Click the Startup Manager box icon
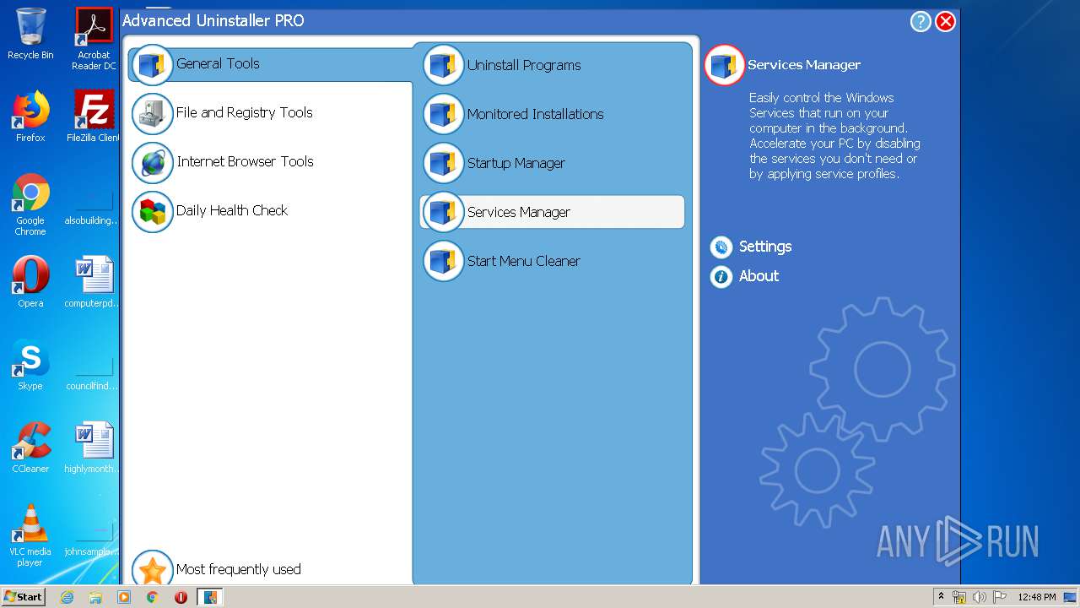Image resolution: width=1080 pixels, height=608 pixels. click(443, 164)
